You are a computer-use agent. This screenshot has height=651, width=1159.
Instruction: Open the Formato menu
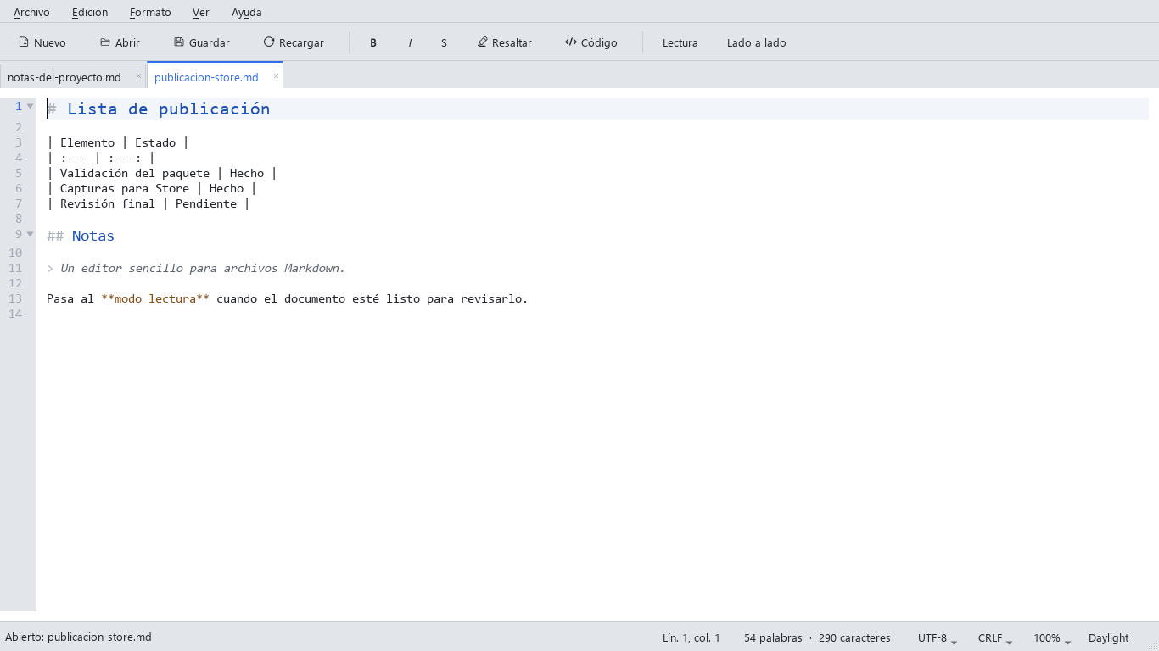[150, 12]
